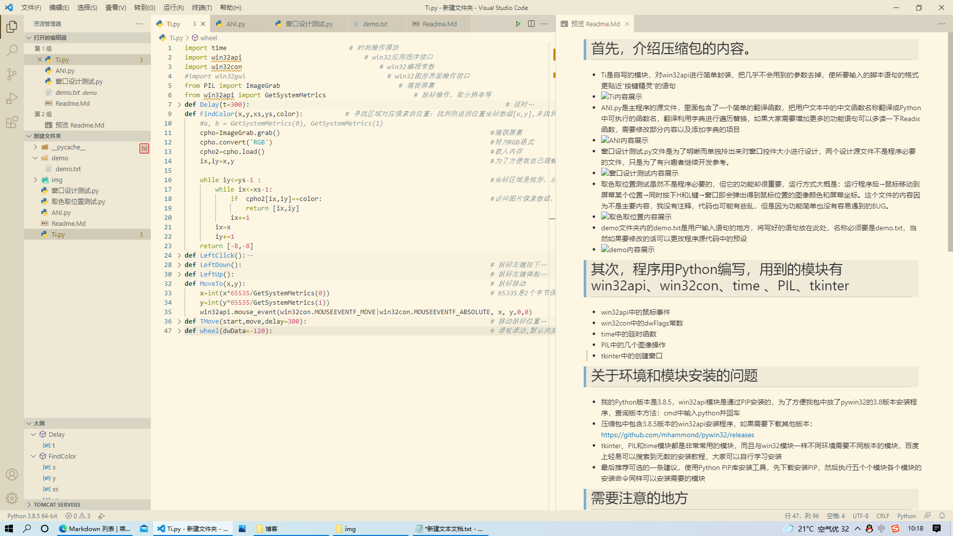Select wheel breadcrumb symbol
This screenshot has height=536, width=953.
(205, 38)
